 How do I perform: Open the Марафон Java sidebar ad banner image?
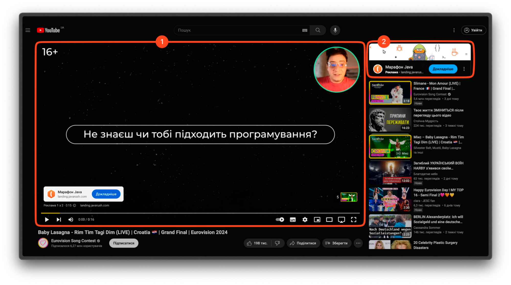420,52
